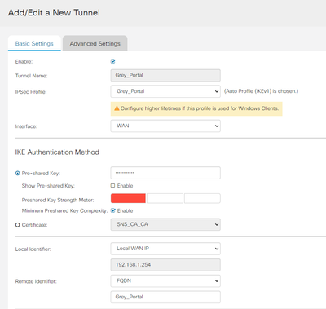Click the text '(Auto Profile (IKEv1) is chosen.)'
326x309 pixels.
[x=261, y=91]
